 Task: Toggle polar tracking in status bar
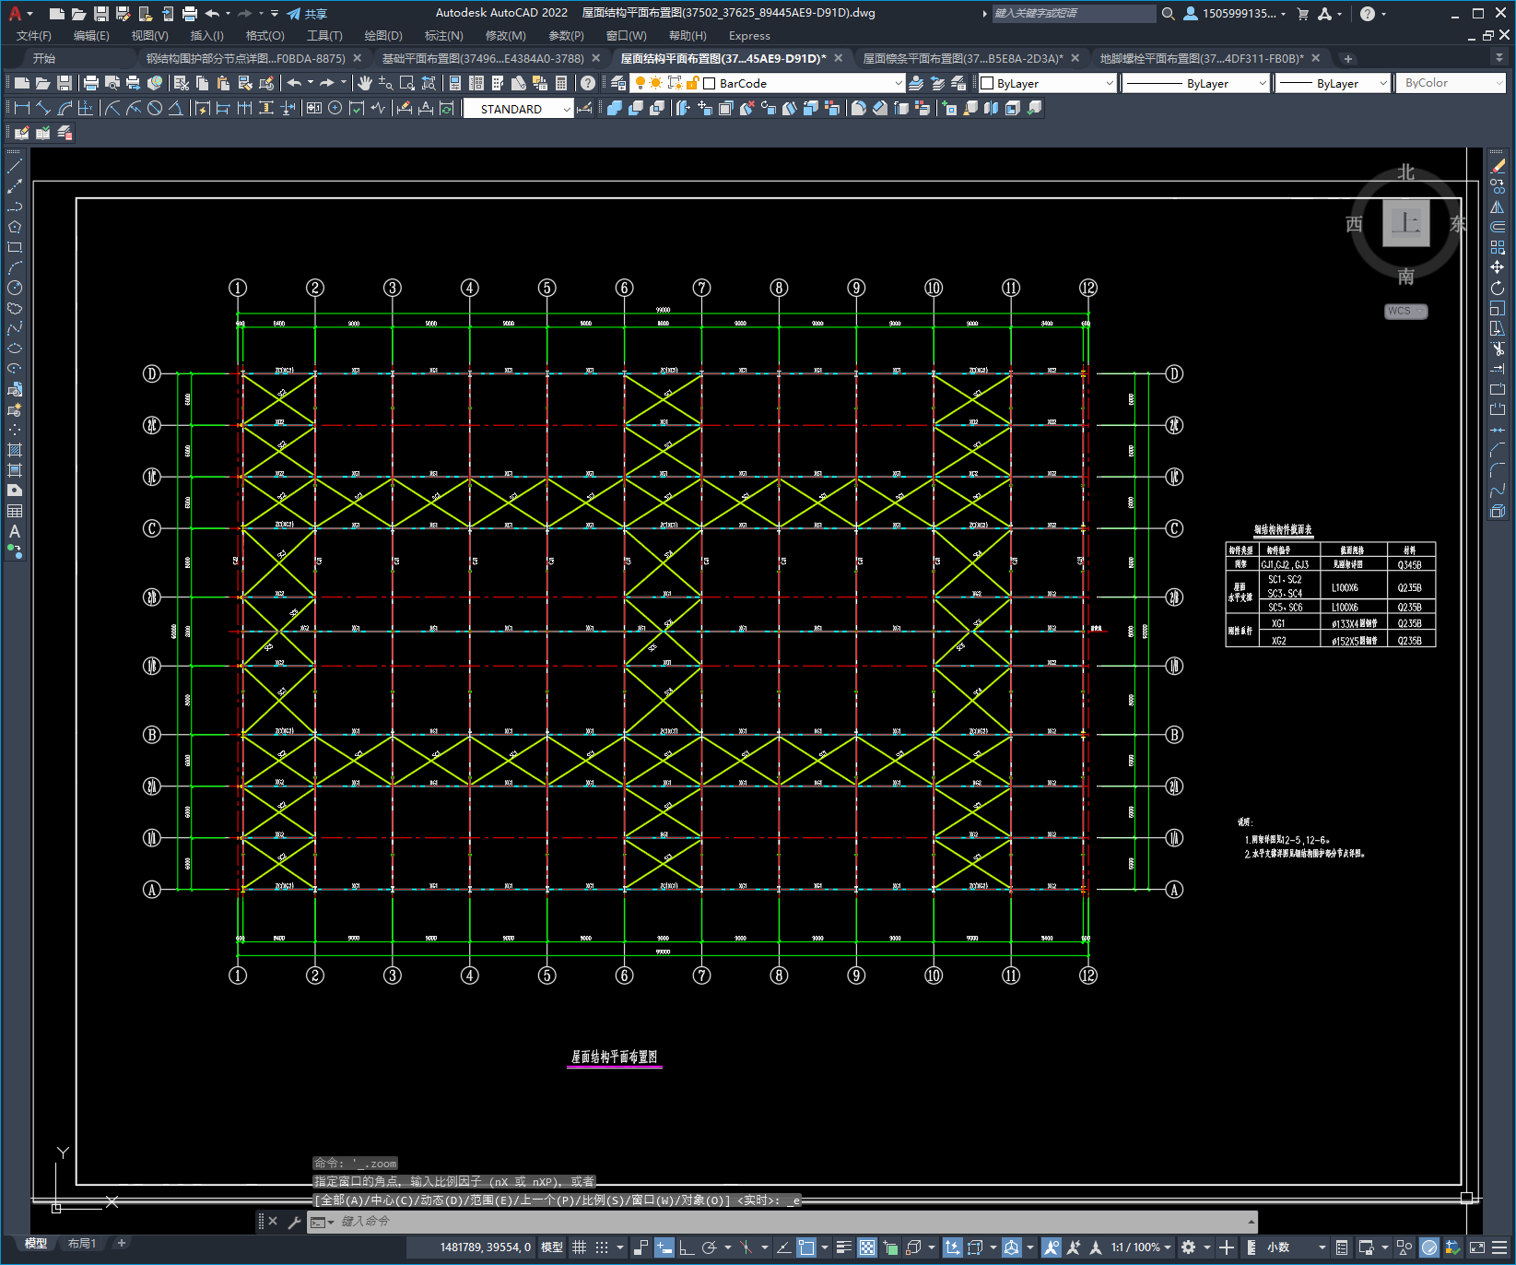coord(709,1247)
